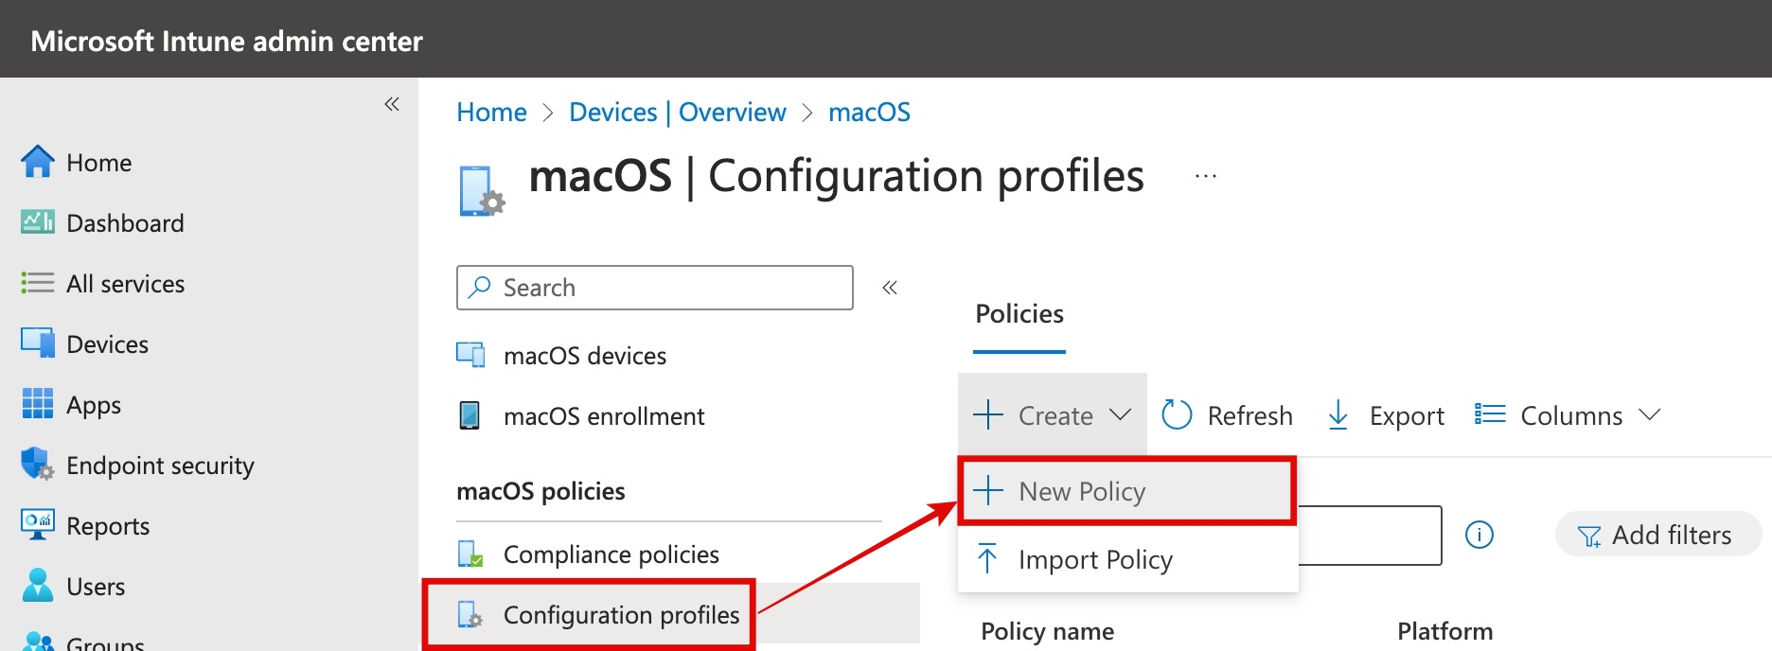Switch to the Policies tab
This screenshot has width=1772, height=651.
pyautogui.click(x=1019, y=314)
